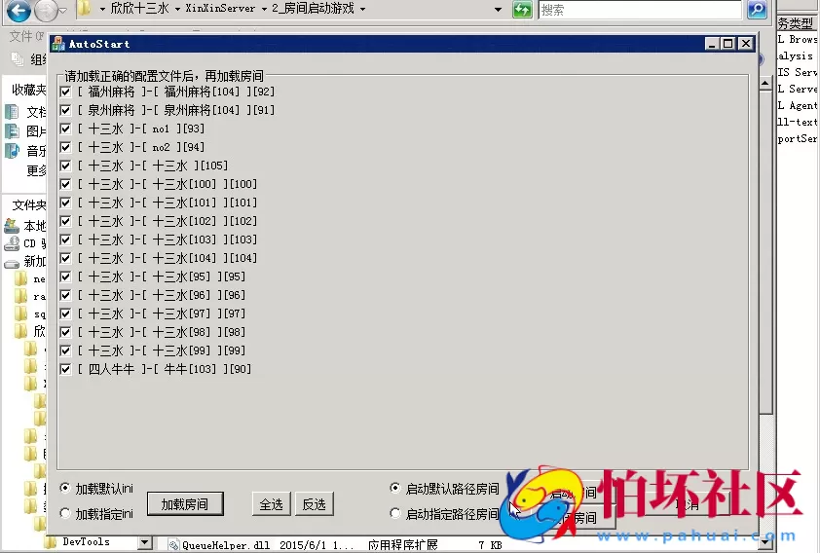Click the green refresh icon beside address bar
The height and width of the screenshot is (553, 820).
(522, 10)
